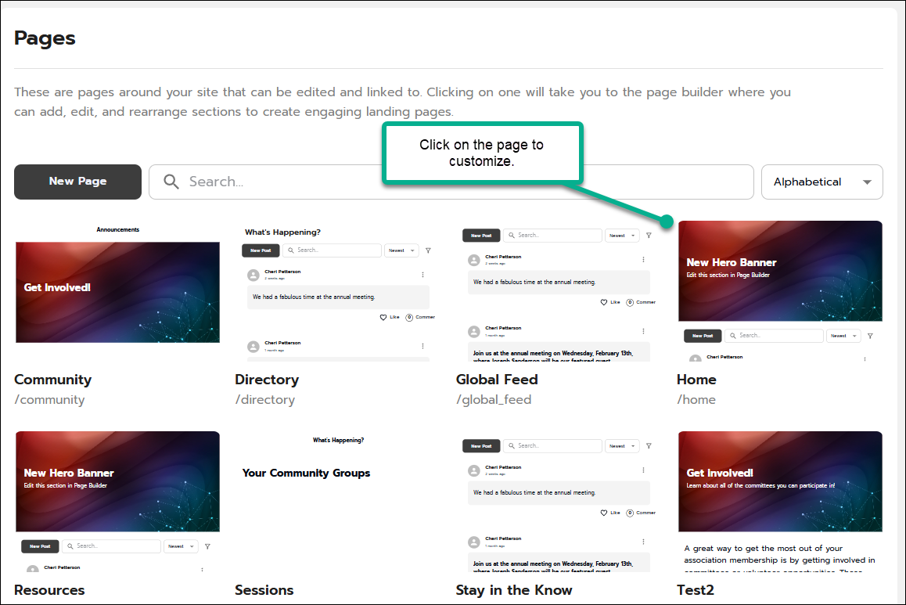Open the Resources page thumbnail
Viewport: 906px width, 605px height.
117,501
